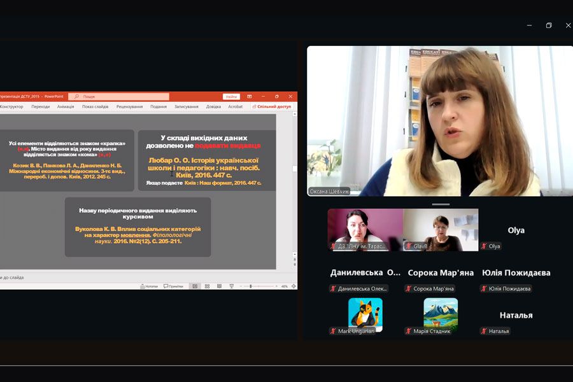Click the slide pane vertical scrollbar thumb
The width and height of the screenshot is (573, 382).
pos(295,169)
